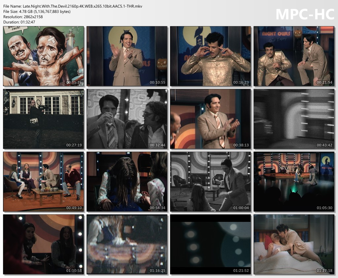Pick the clapping host frame at 00:38:13
338x278 pixels.
point(211,119)
